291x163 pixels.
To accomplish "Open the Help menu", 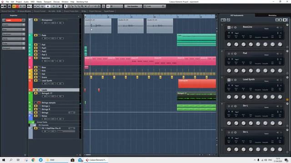I will tap(72, 2).
